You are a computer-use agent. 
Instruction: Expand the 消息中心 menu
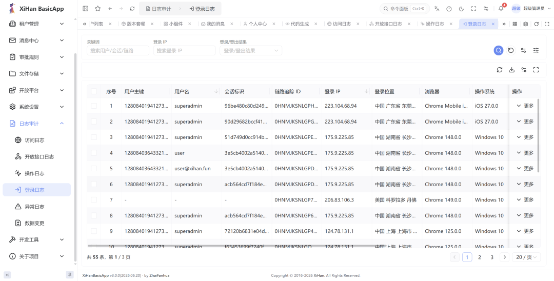tap(37, 40)
